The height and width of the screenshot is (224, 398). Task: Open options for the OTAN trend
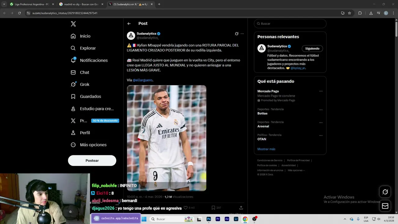click(321, 136)
